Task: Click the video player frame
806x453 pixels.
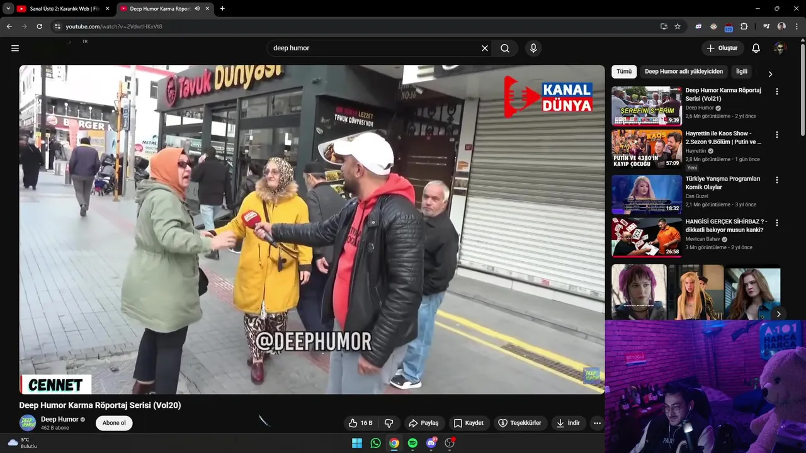Action: click(312, 230)
